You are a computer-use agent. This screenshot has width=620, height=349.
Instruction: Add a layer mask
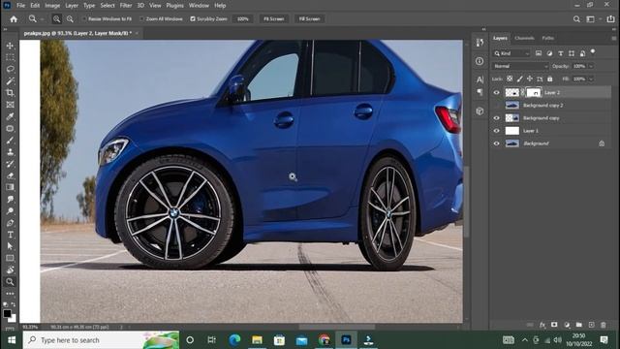[x=554, y=325]
